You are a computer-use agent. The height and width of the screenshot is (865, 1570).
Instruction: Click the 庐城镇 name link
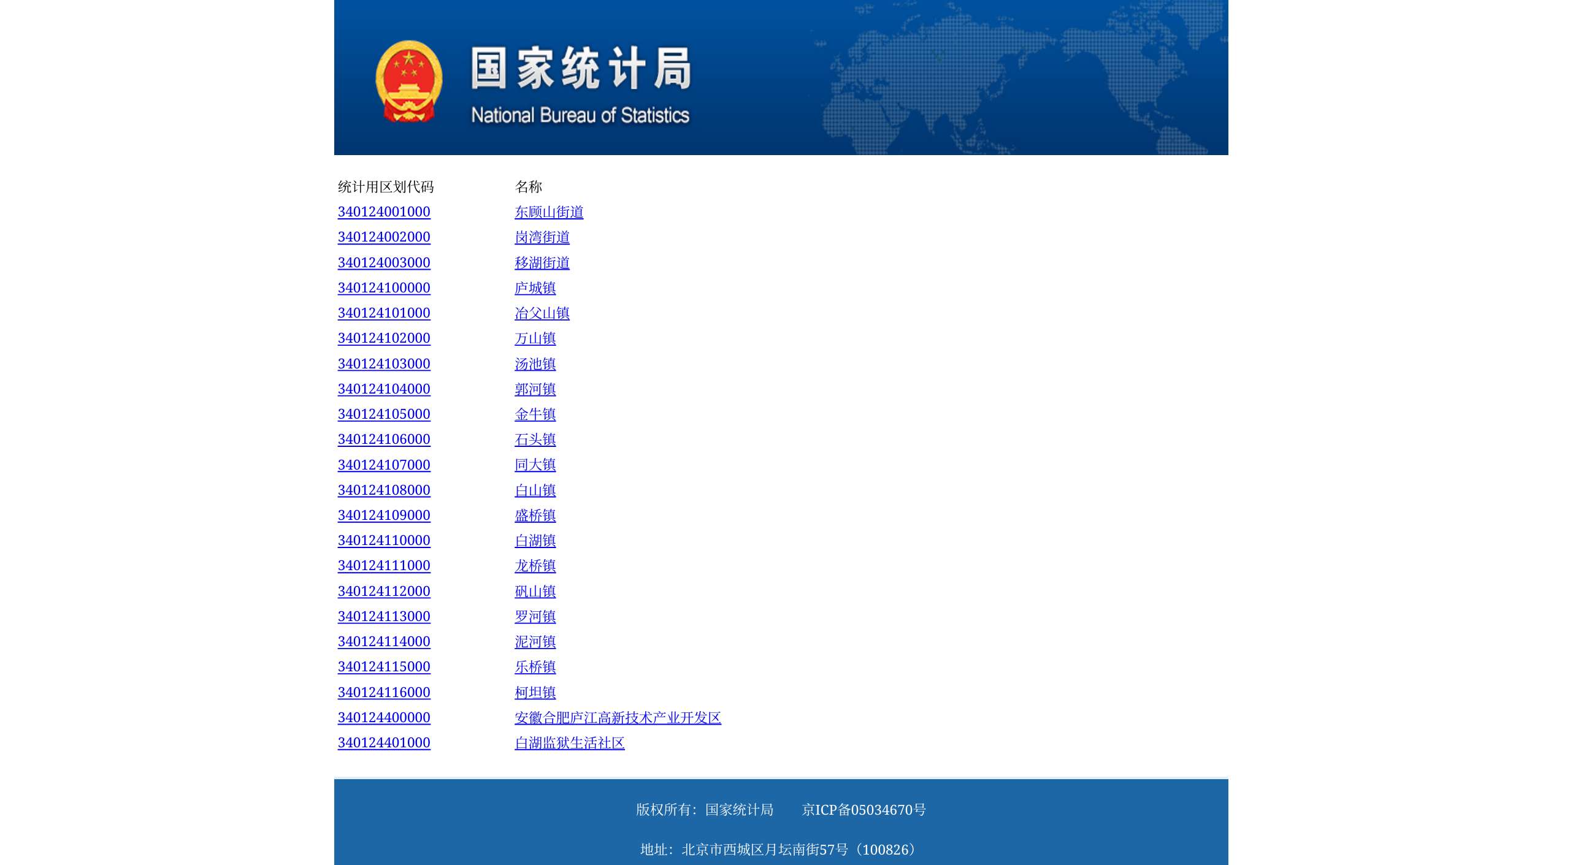pyautogui.click(x=535, y=288)
